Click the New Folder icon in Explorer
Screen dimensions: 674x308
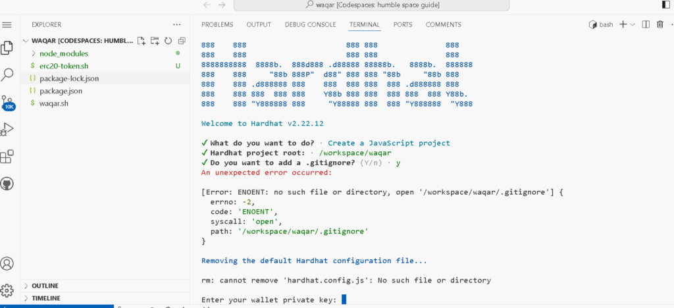[155, 41]
